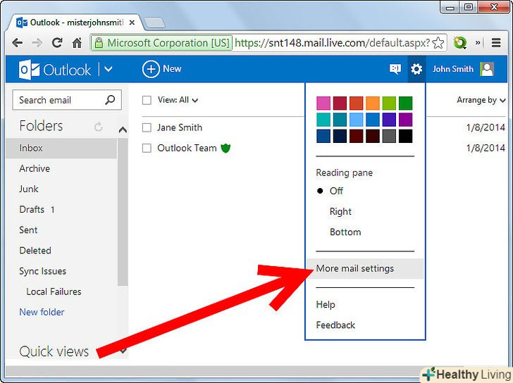Choose More mail settings
The image size is (513, 383).
point(365,269)
